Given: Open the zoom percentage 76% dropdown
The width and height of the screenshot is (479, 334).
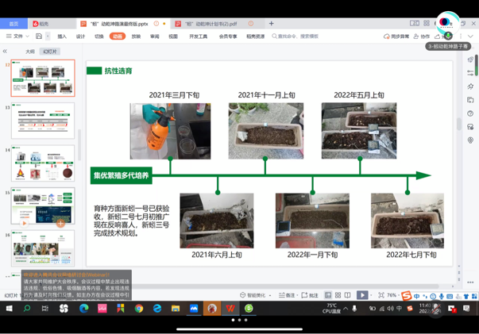Looking at the screenshot, I should tap(392, 295).
